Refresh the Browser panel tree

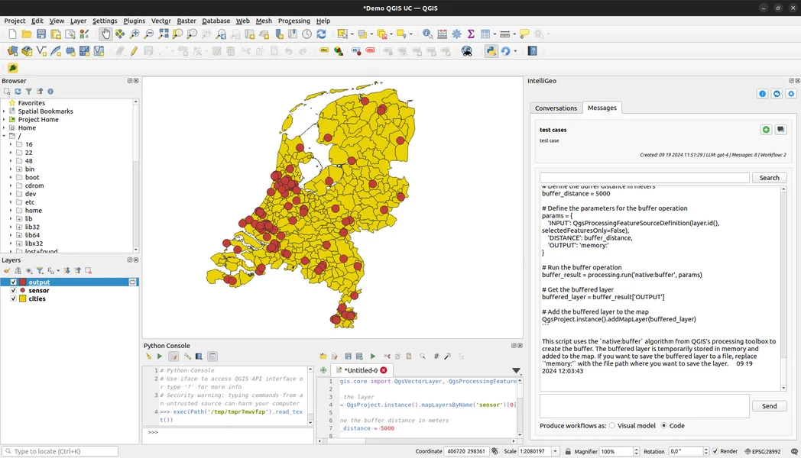pos(18,92)
